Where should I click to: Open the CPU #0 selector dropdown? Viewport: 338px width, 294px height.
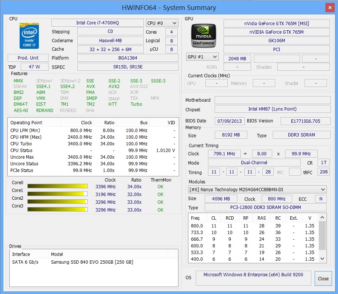(x=162, y=23)
